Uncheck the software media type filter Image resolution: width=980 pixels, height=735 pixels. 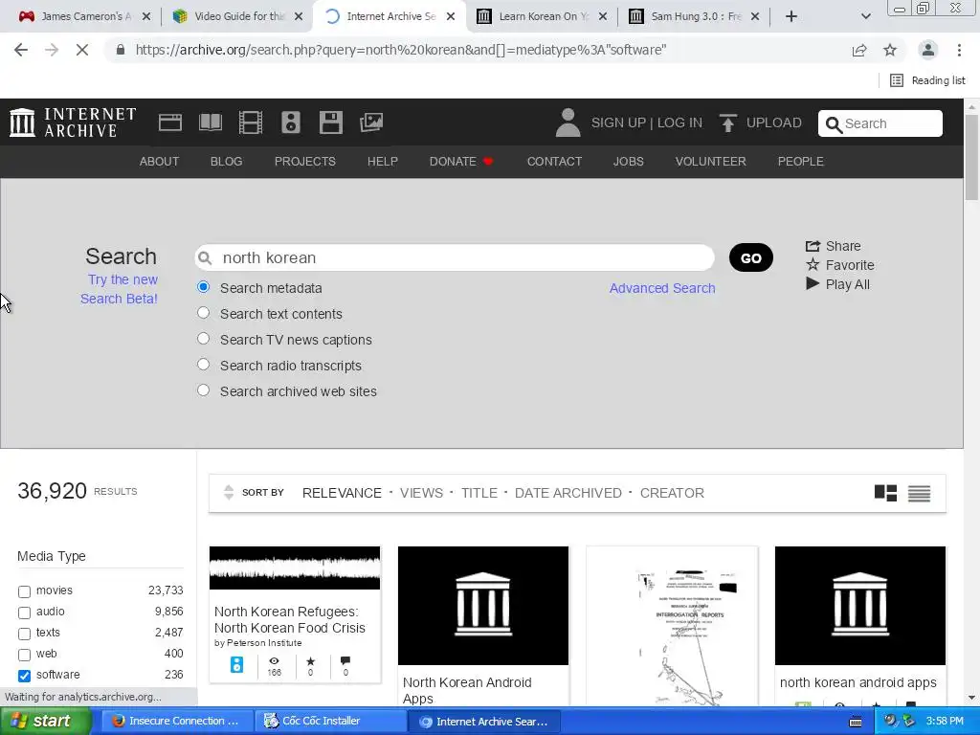tap(24, 676)
